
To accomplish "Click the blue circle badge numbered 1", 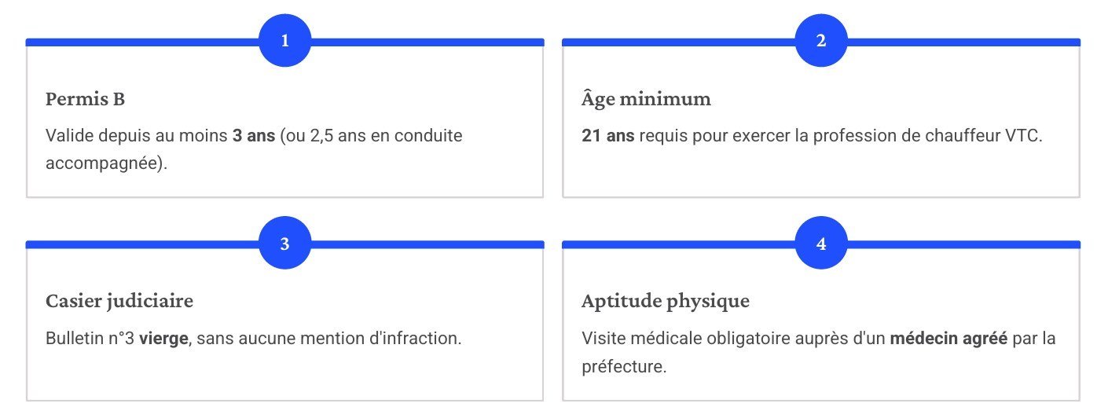I will (285, 41).
